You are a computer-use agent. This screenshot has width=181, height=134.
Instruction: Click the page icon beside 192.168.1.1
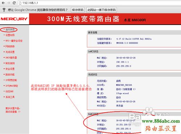pyautogui.click(x=20, y=3)
